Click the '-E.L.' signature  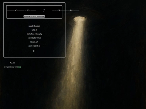point(34,51)
